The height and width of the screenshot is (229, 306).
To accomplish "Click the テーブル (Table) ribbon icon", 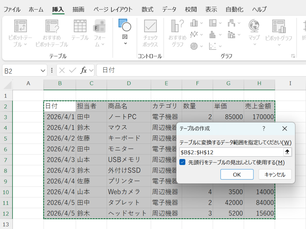I will [x=80, y=26].
